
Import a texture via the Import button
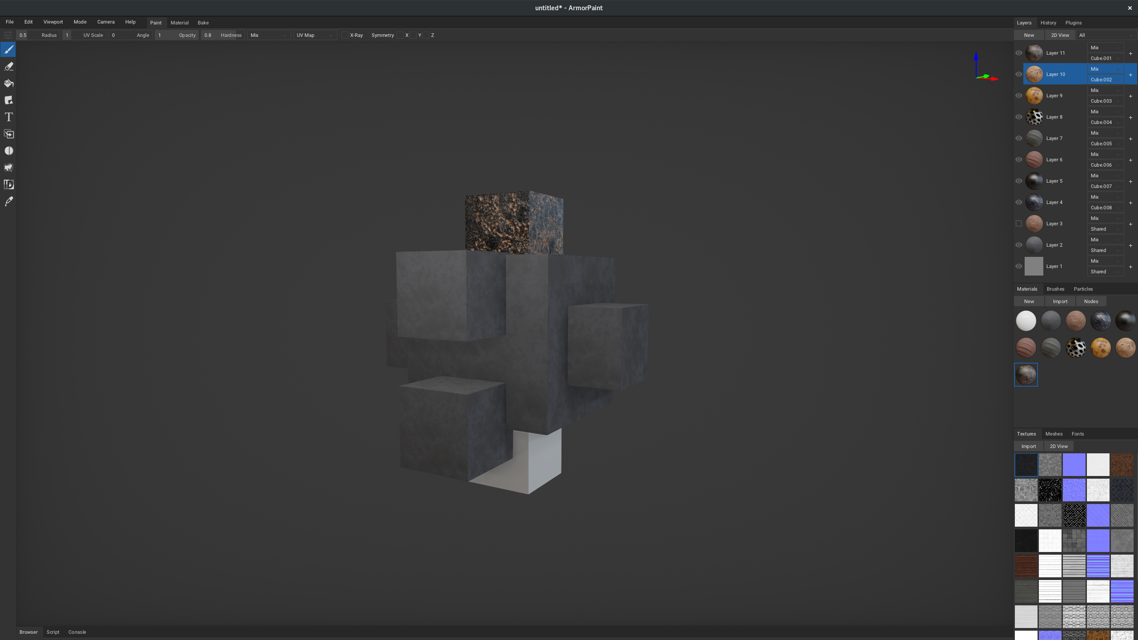(x=1028, y=446)
